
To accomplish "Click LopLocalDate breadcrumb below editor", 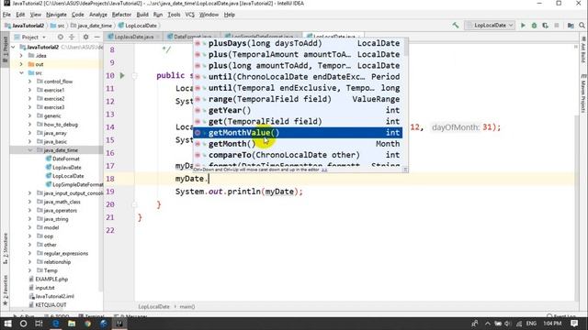I will [153, 306].
